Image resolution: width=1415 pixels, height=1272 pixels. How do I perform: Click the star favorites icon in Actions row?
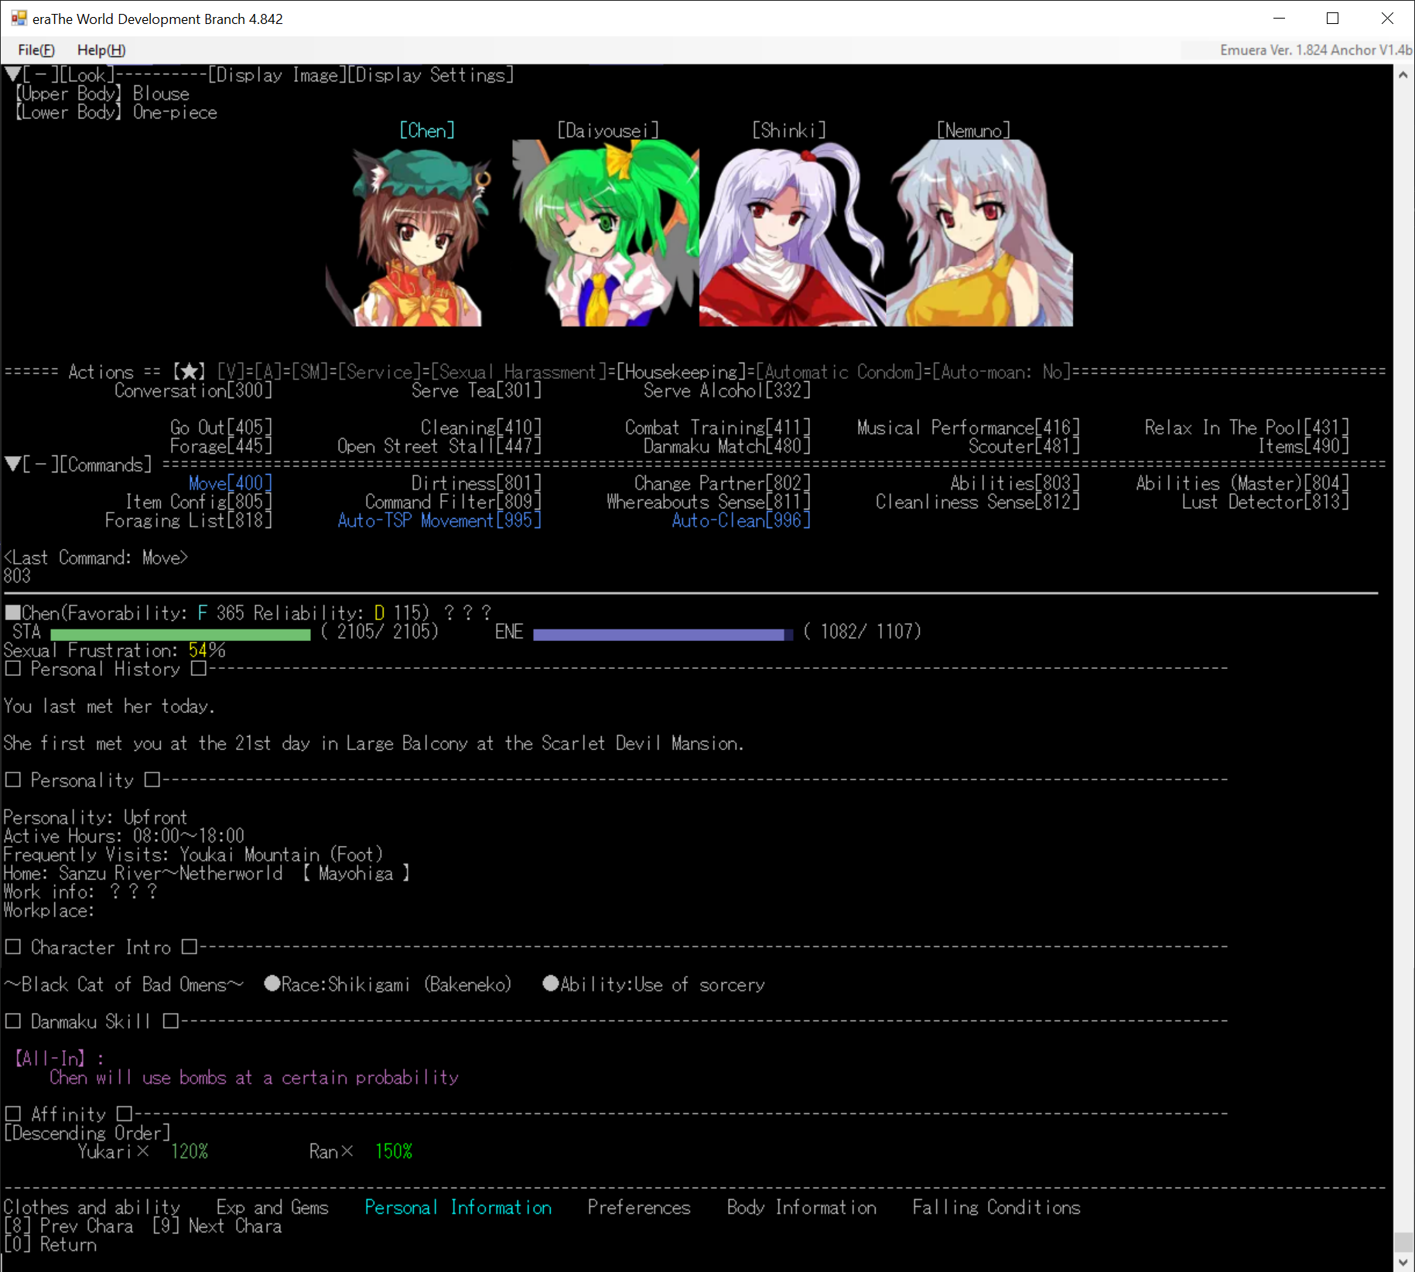(189, 372)
